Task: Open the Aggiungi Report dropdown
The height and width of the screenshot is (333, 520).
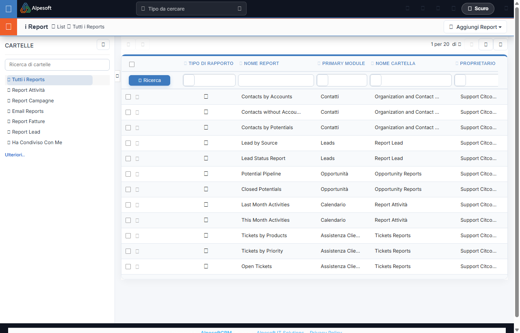Action: 475,27
